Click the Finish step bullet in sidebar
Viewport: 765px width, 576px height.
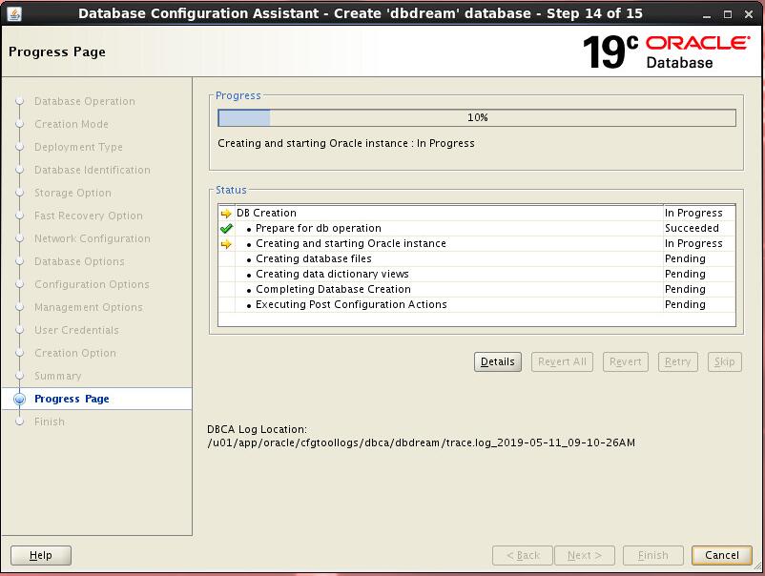click(x=19, y=422)
